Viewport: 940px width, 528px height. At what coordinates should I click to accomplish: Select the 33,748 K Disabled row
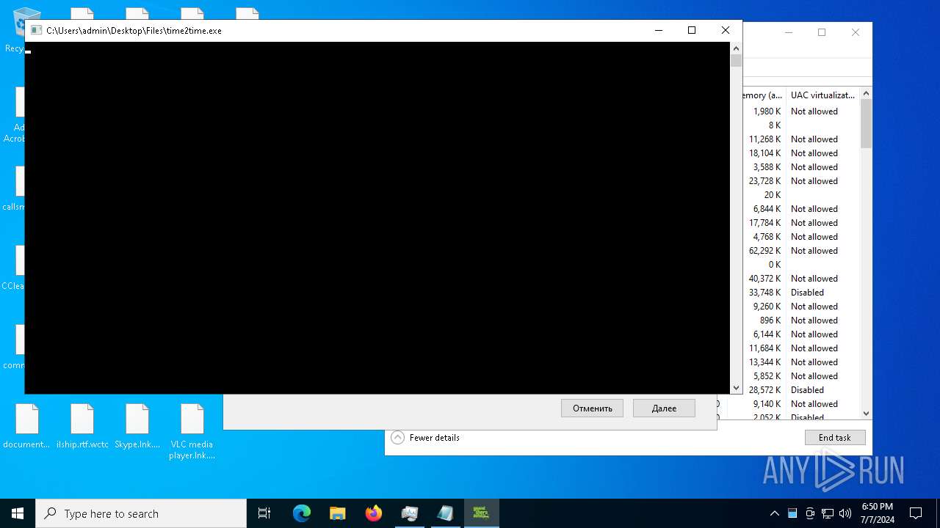click(x=800, y=293)
